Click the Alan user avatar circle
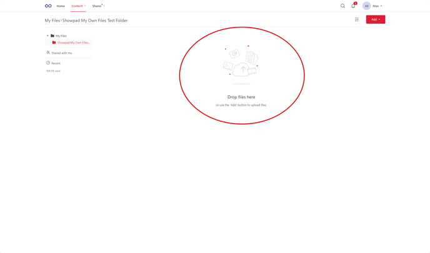430x253 pixels. (366, 6)
